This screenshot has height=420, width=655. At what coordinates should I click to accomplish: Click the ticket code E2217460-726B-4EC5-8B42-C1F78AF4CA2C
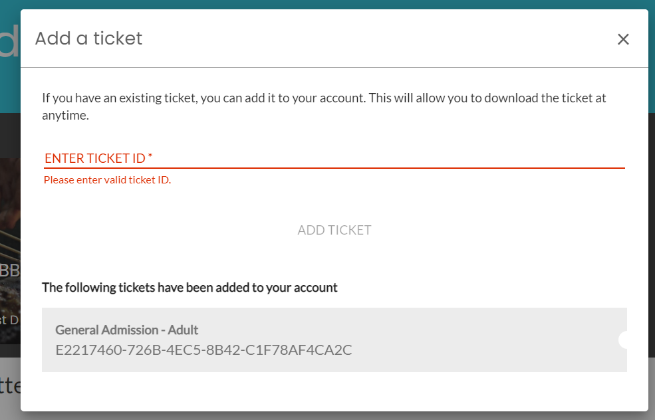(204, 350)
